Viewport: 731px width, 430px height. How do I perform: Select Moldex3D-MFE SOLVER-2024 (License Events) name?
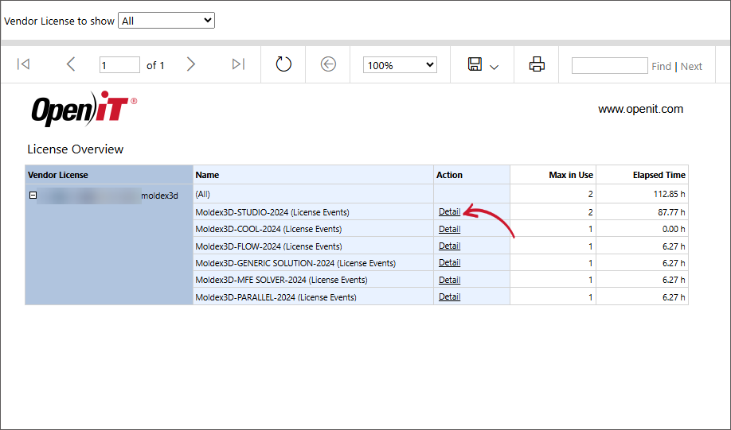281,280
